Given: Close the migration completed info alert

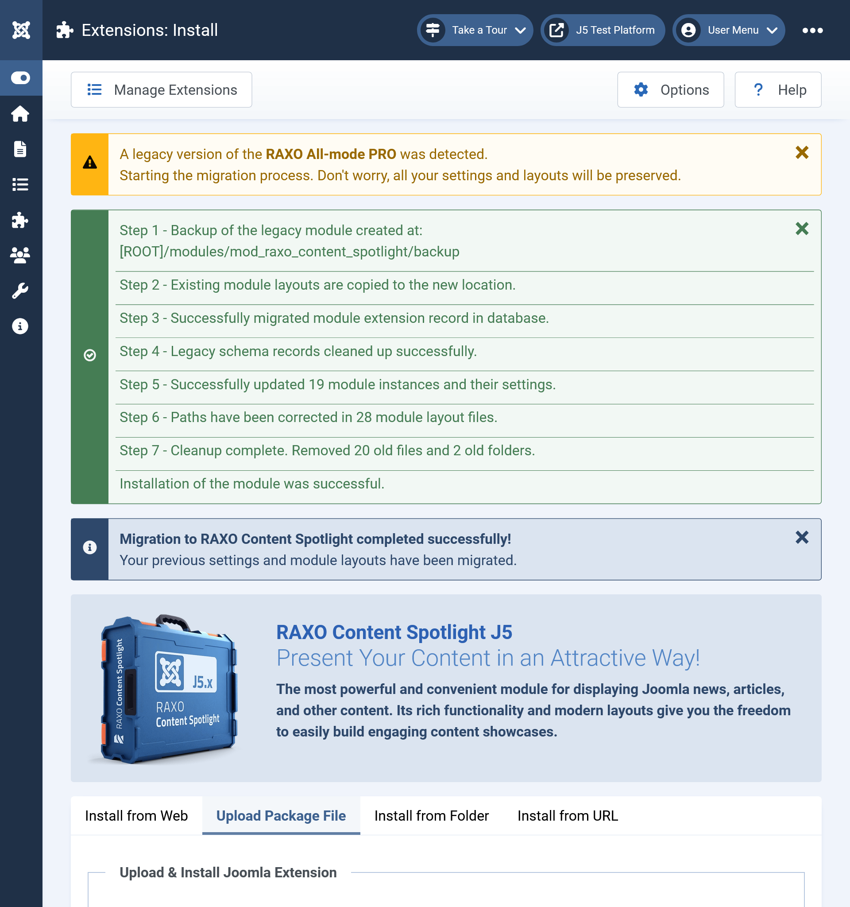Looking at the screenshot, I should click(802, 538).
